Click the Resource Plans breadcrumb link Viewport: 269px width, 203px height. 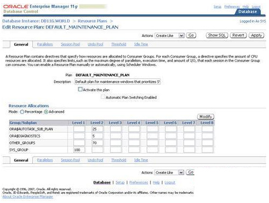[92, 21]
